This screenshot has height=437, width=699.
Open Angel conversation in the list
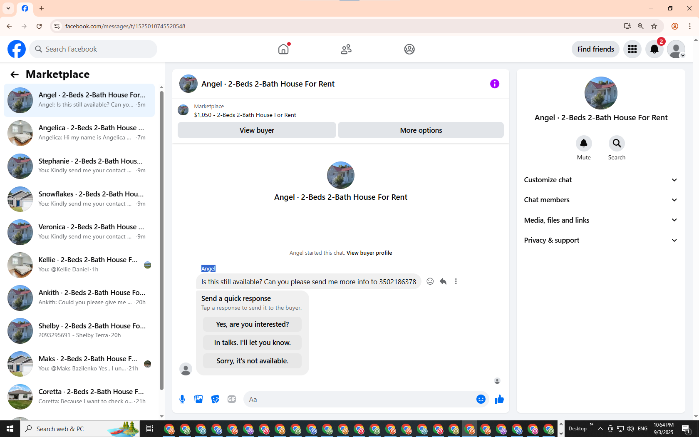point(79,100)
